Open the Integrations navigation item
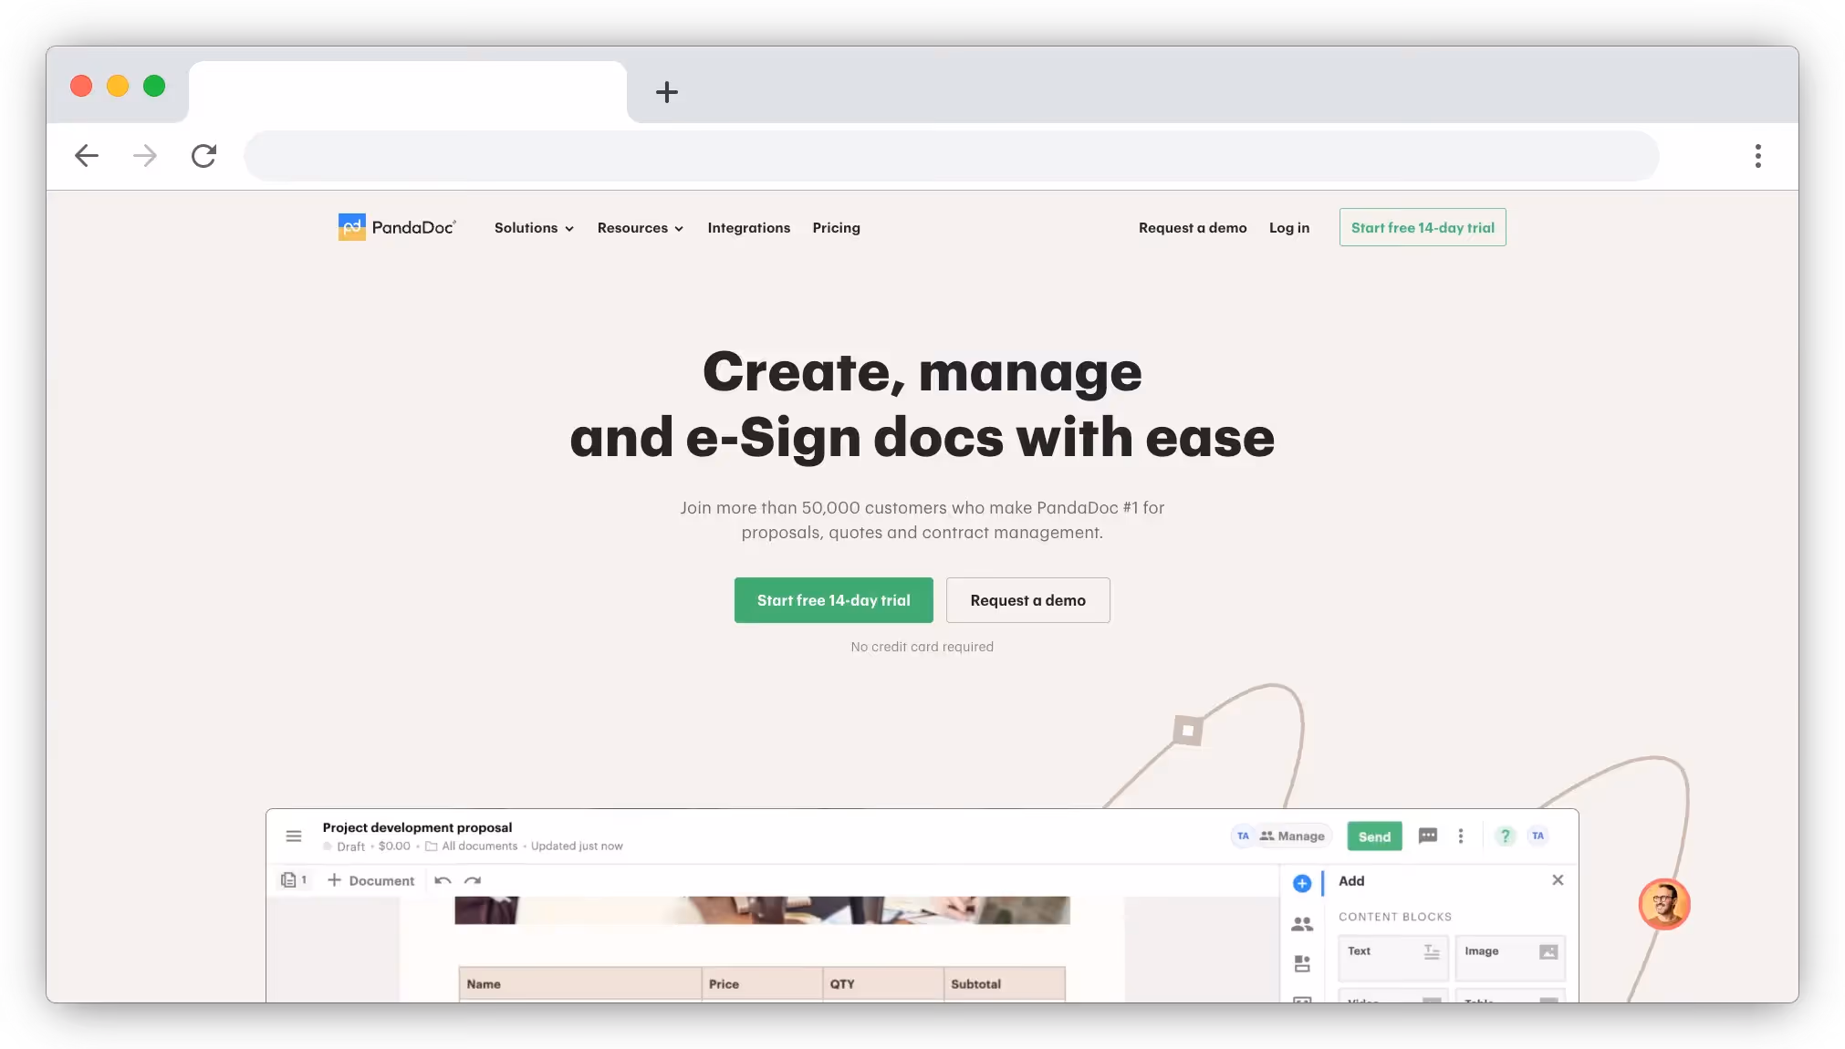The width and height of the screenshot is (1845, 1049). click(748, 228)
